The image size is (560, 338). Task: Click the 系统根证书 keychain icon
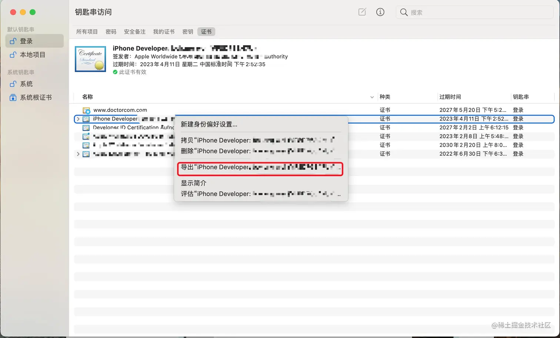13,97
